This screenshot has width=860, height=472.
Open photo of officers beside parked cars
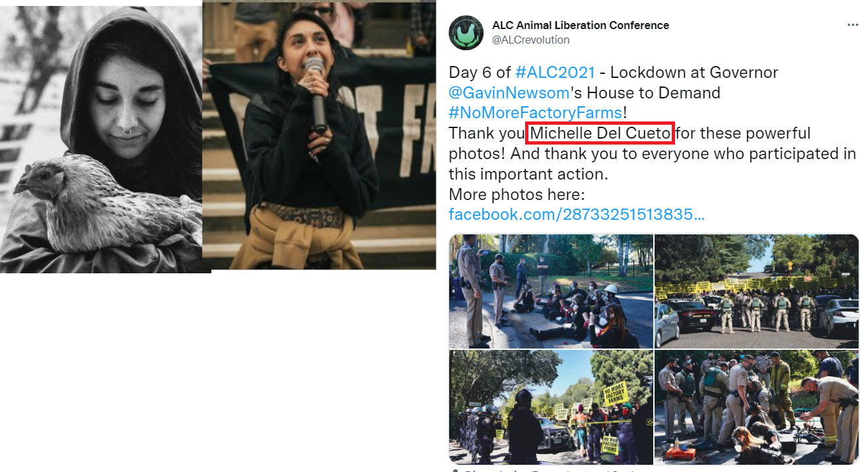point(756,291)
